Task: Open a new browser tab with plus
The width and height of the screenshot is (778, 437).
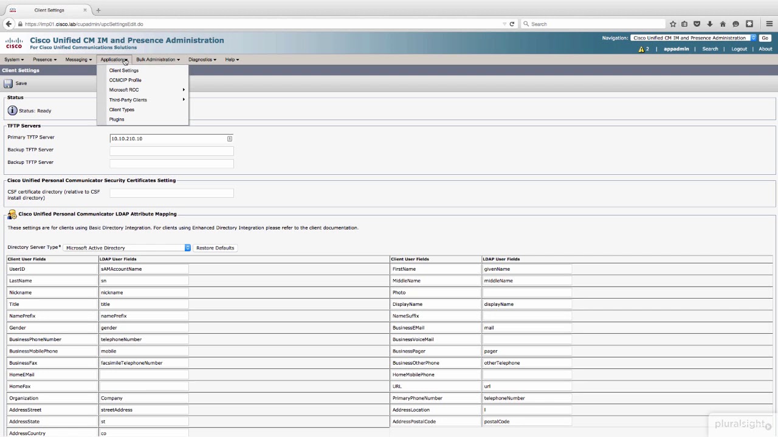Action: pyautogui.click(x=98, y=10)
